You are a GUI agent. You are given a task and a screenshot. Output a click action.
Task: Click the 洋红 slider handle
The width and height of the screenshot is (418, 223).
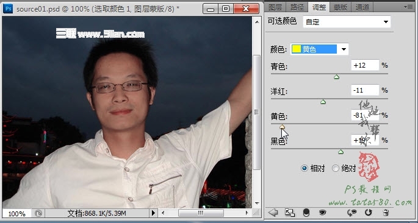tap(323, 102)
